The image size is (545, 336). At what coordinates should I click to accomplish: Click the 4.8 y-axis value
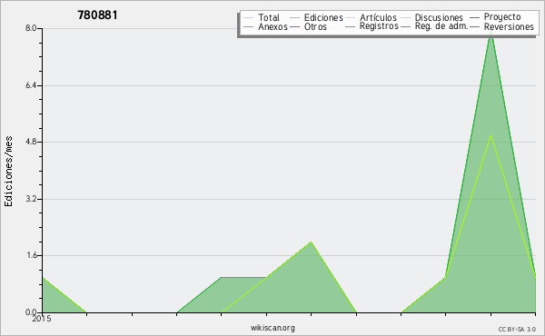(31, 142)
